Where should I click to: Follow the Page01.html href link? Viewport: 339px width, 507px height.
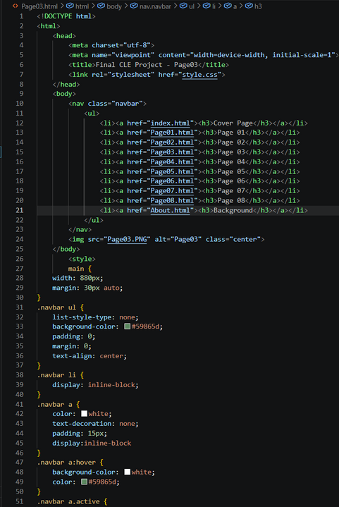coord(172,133)
